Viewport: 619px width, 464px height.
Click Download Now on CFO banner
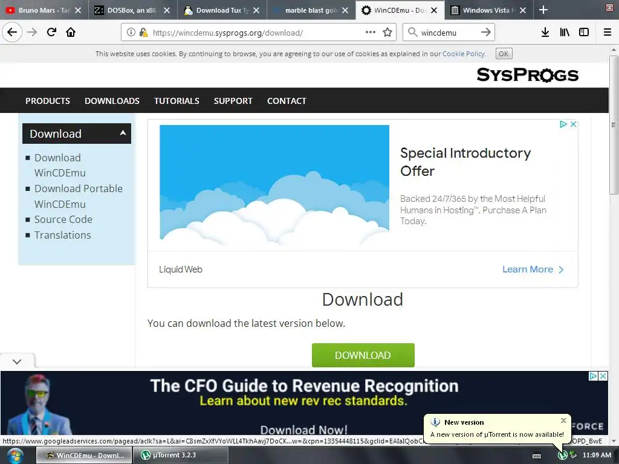tap(303, 430)
